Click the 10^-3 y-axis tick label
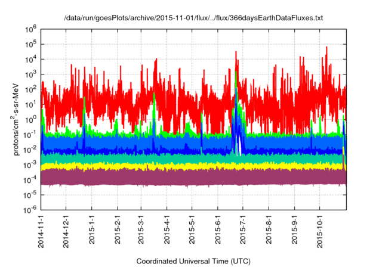The image size is (382, 267). coord(30,165)
